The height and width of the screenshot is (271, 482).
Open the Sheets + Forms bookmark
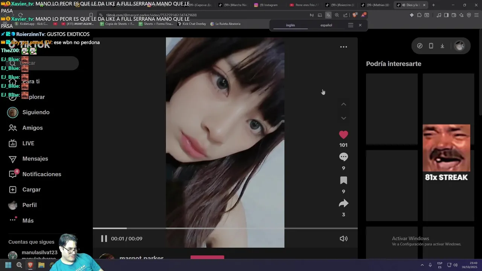pyautogui.click(x=156, y=24)
